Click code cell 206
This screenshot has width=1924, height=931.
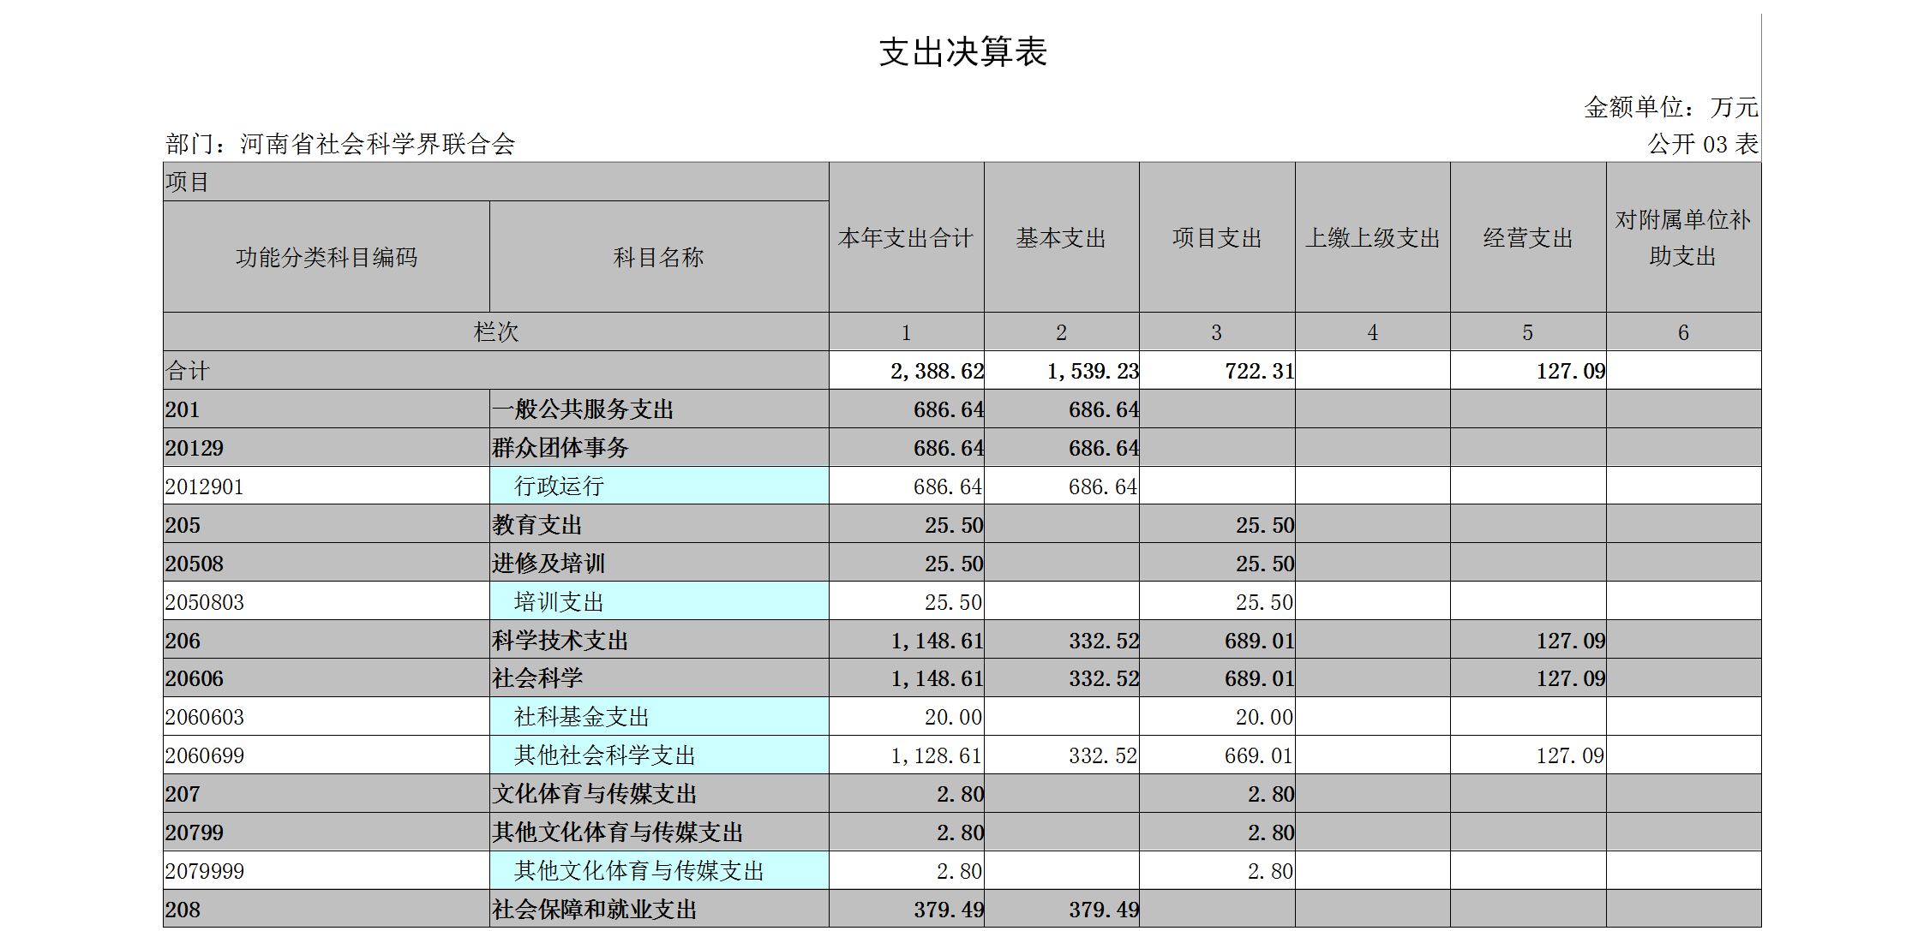tap(327, 640)
